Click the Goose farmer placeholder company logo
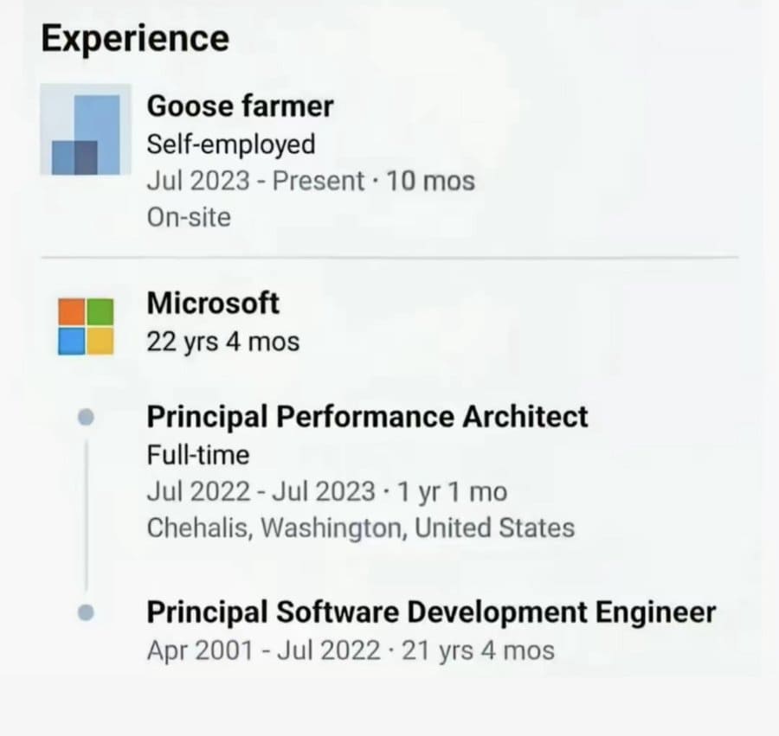This screenshot has width=779, height=736. pos(86,130)
